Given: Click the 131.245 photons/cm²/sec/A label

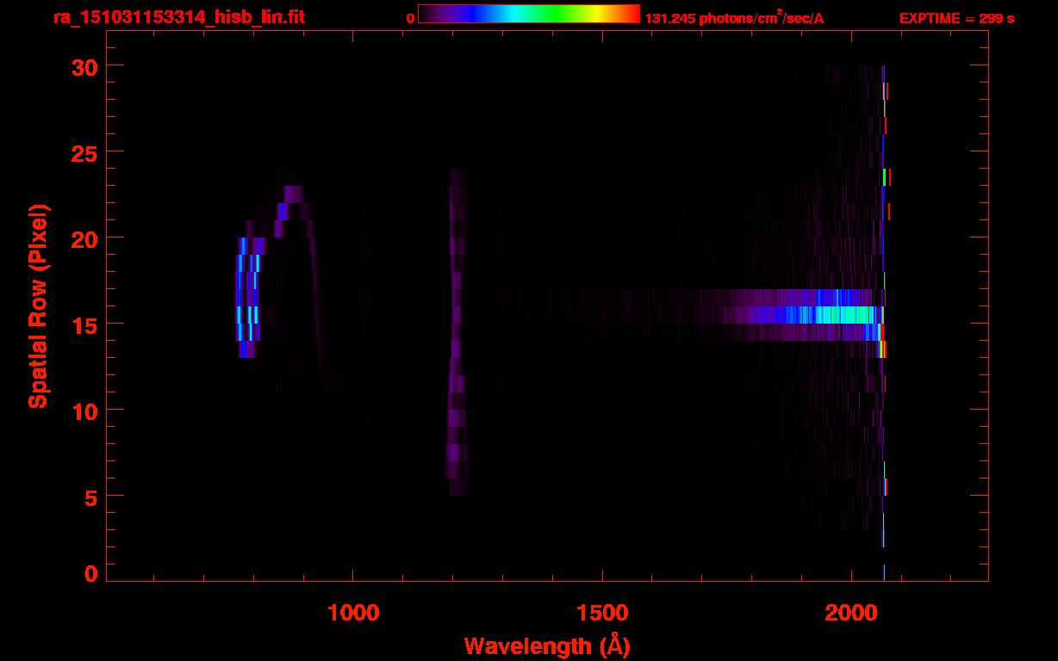Looking at the screenshot, I should click(x=734, y=17).
